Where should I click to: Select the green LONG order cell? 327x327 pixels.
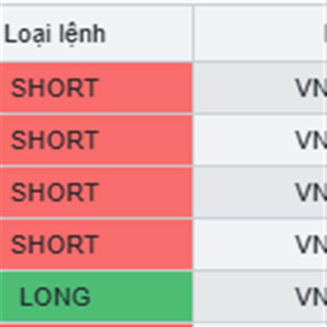pyautogui.click(x=96, y=296)
